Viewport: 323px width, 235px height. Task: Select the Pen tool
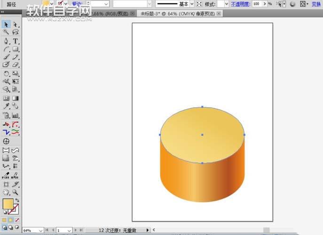pyautogui.click(x=6, y=41)
